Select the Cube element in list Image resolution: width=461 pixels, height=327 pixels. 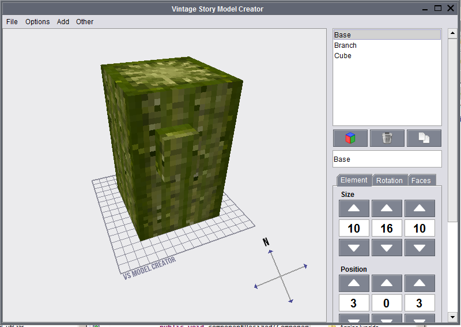pyautogui.click(x=342, y=56)
